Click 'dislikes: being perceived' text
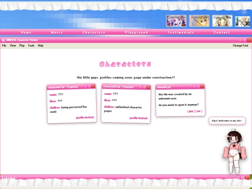The width and height of the screenshot is (252, 189). pos(69,109)
